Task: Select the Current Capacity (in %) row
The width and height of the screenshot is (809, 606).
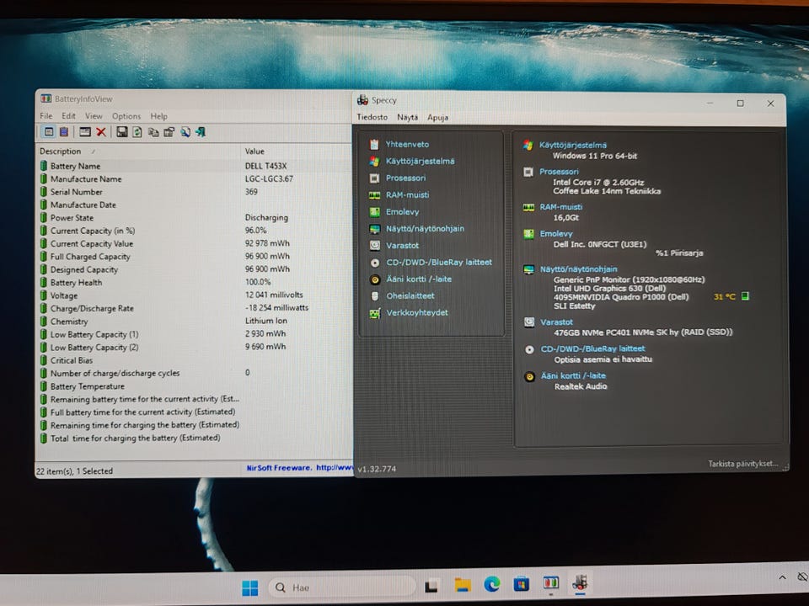Action: point(194,231)
